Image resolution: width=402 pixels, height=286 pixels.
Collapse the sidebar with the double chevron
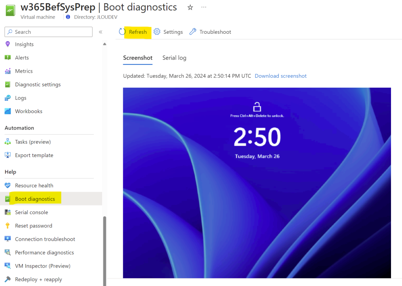[100, 32]
